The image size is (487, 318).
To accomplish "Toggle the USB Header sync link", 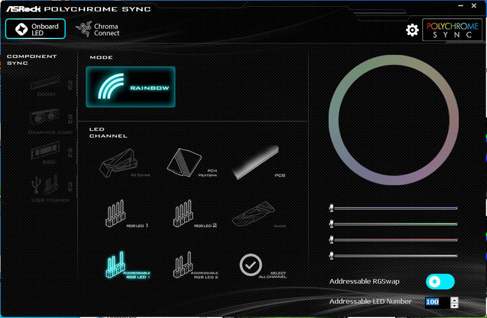I will click(71, 186).
